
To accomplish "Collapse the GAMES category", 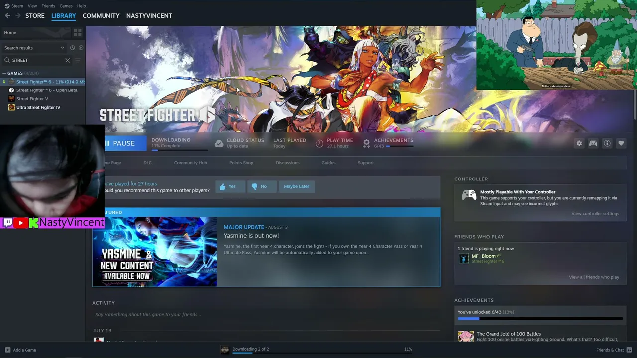I will (4, 73).
